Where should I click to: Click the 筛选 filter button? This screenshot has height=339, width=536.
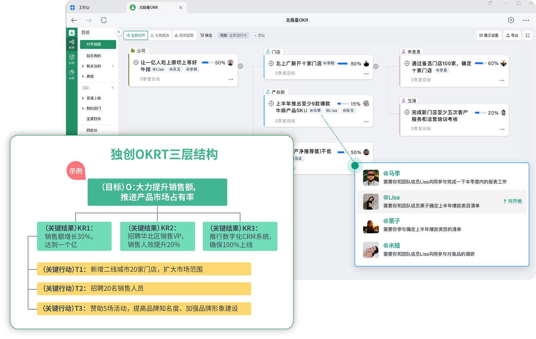pos(206,35)
